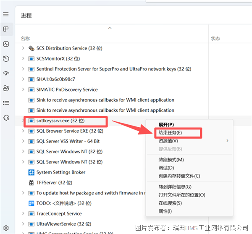Image resolution: width=252 pixels, height=234 pixels.
Task: Open the App history sidebar icon
Action: 6,59
